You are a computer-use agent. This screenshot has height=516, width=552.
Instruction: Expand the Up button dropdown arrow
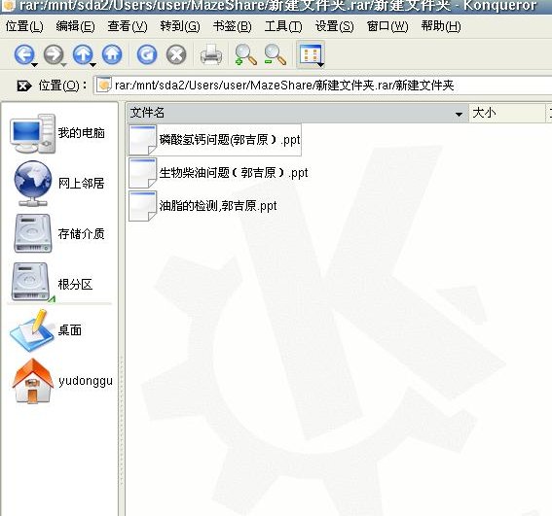click(92, 65)
